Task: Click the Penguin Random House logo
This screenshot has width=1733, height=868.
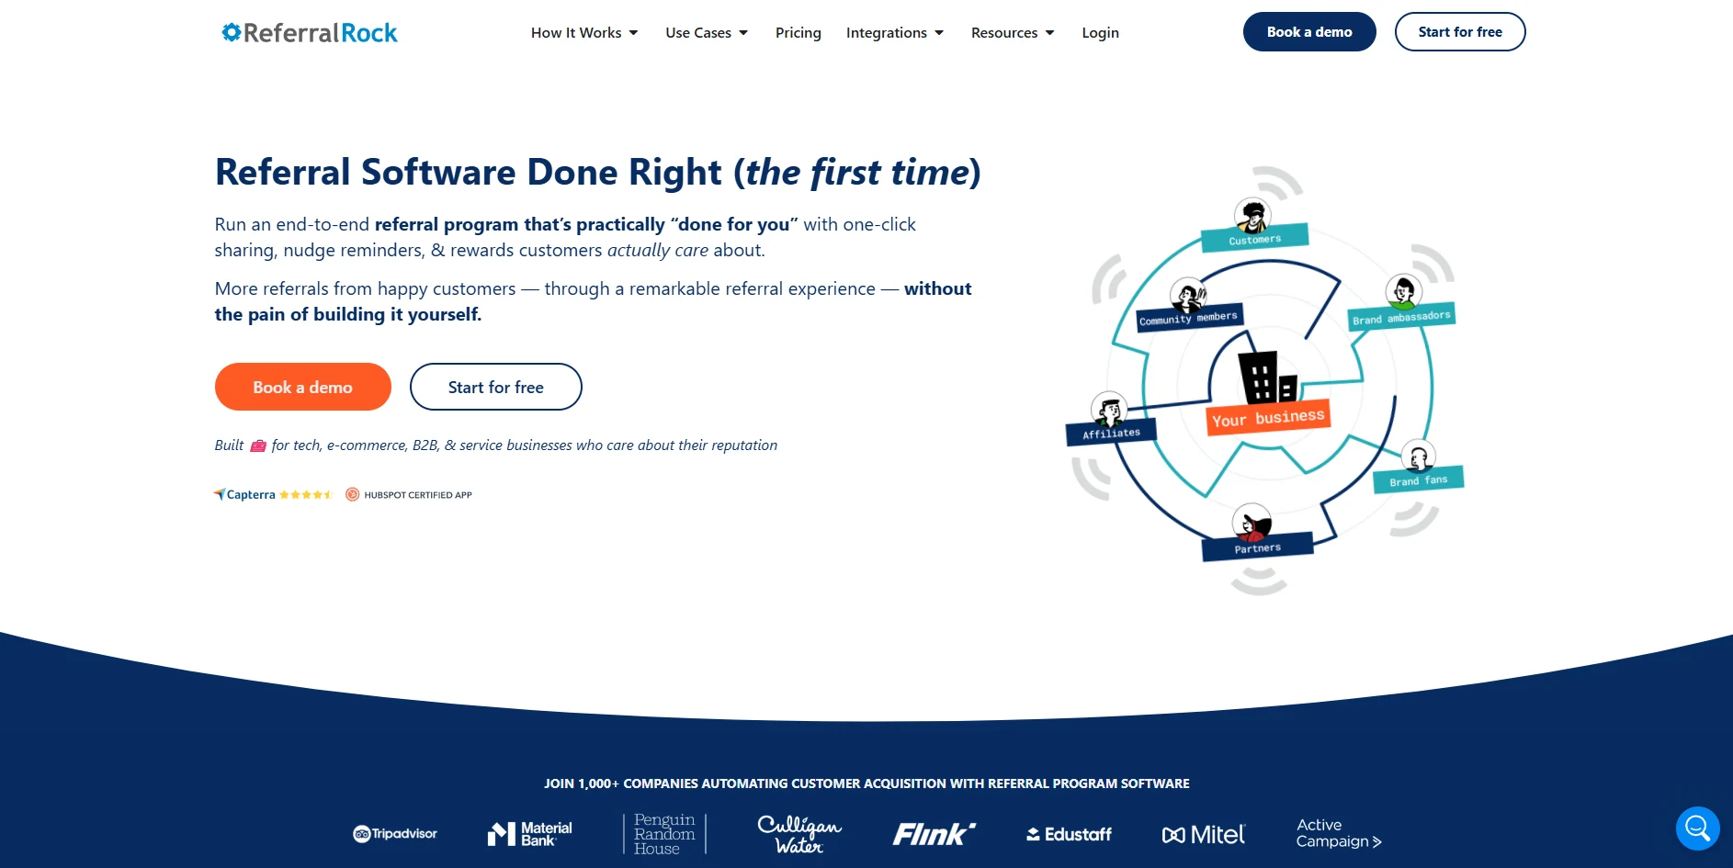Action: [664, 834]
